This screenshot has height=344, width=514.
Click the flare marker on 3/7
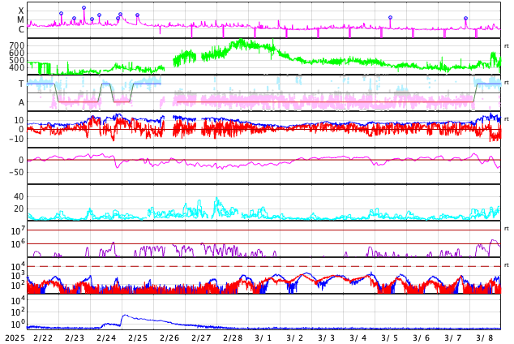466,19
